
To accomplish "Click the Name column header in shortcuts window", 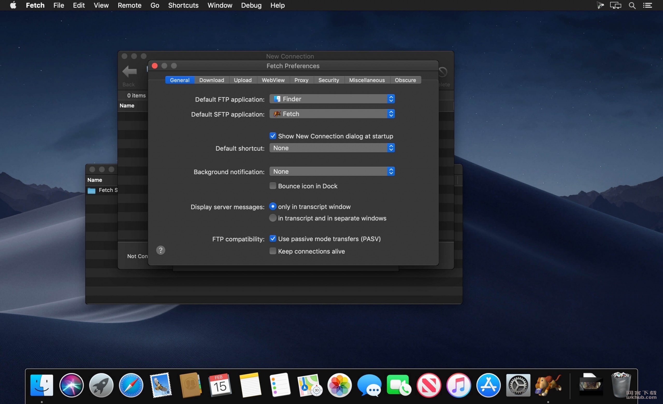I will click(x=95, y=180).
